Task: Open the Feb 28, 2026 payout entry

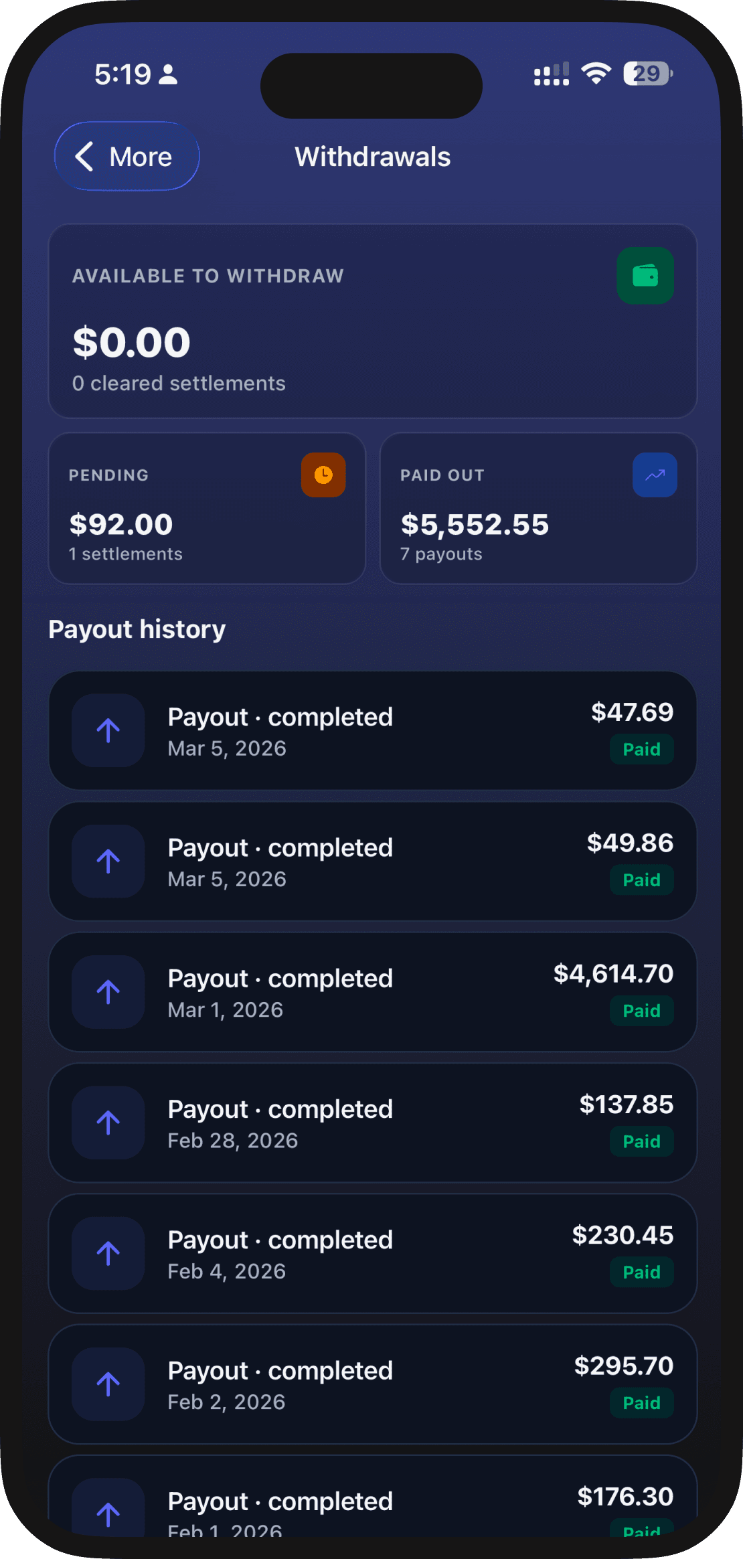Action: click(x=372, y=1123)
